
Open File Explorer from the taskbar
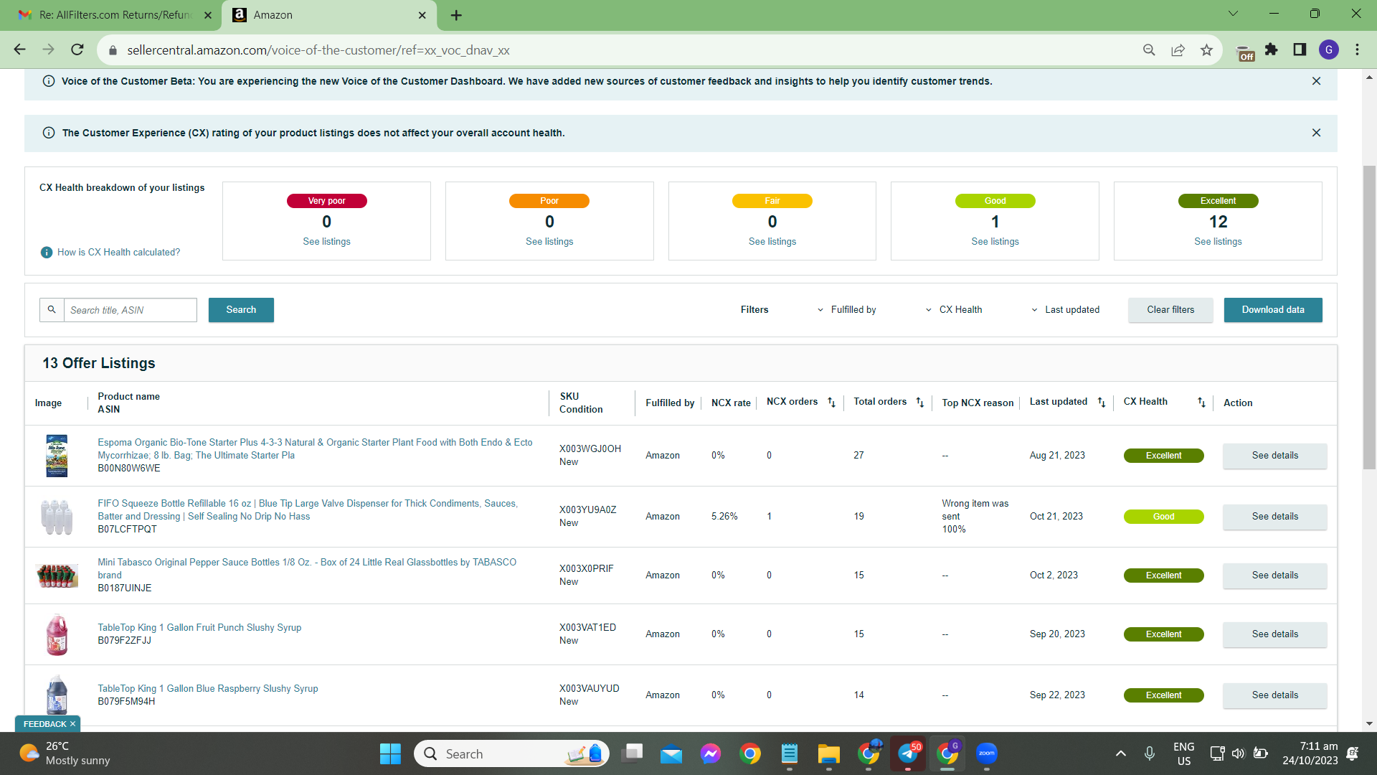829,753
